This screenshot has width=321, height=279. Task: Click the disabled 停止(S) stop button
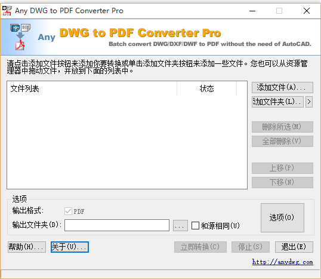tap(251, 247)
